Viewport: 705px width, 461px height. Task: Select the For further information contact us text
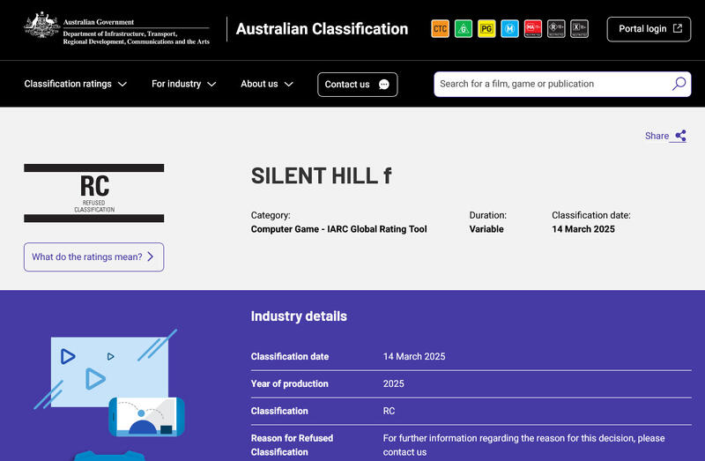[523, 445]
